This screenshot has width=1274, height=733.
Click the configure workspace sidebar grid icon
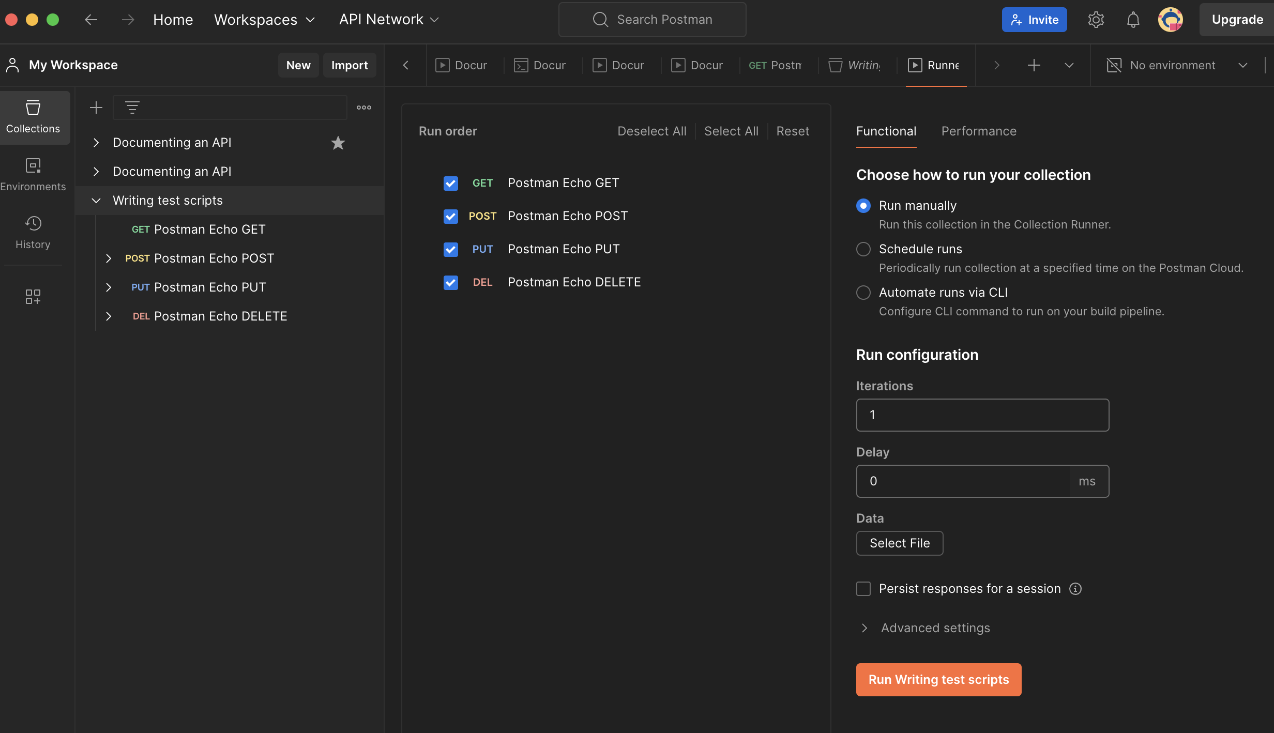[33, 296]
